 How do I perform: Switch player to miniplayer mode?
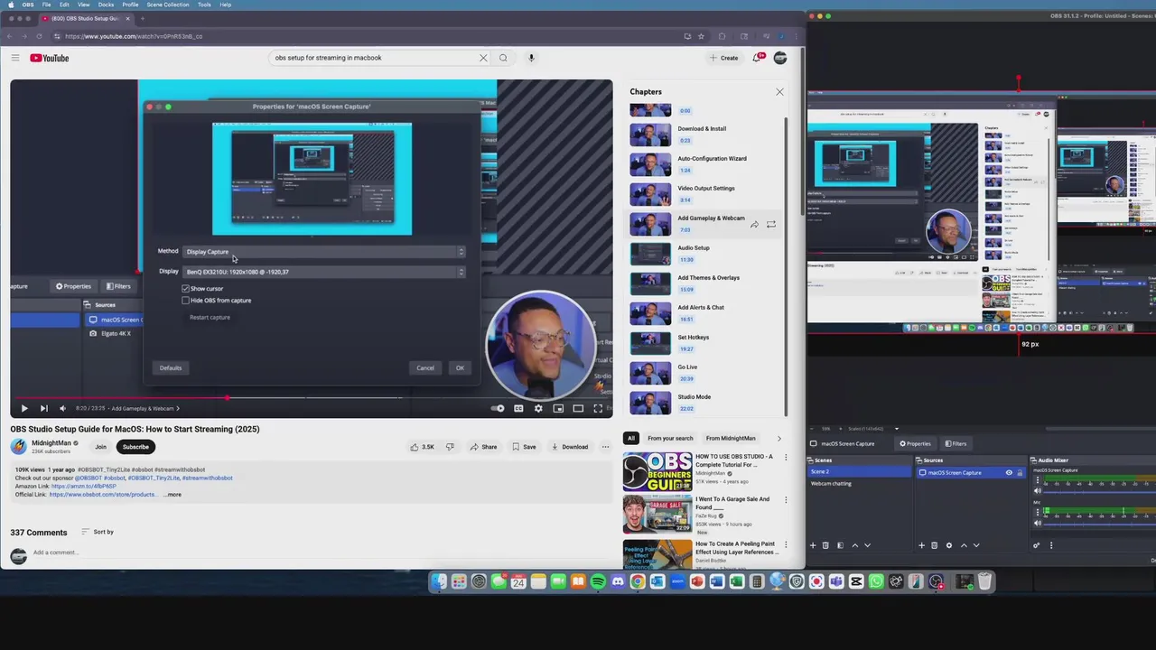pyautogui.click(x=558, y=408)
